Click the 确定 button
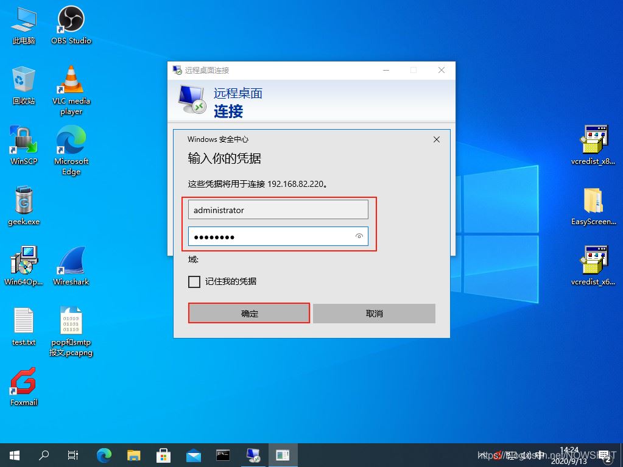This screenshot has width=623, height=467. [x=249, y=314]
